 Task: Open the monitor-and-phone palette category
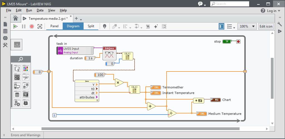click(17, 86)
